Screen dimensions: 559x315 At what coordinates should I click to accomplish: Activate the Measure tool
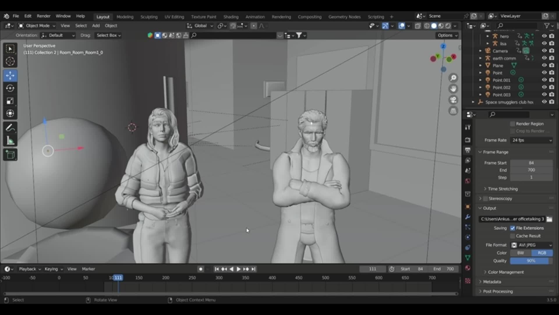pos(10,140)
